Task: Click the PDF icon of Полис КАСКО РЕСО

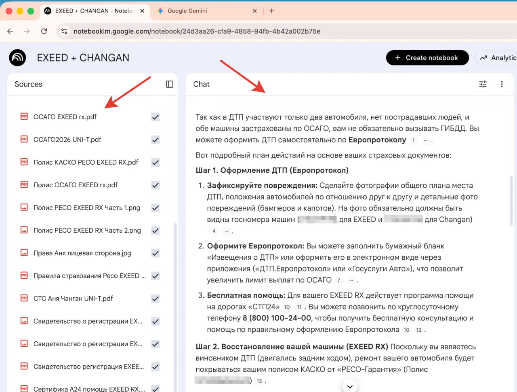Action: tap(24, 162)
